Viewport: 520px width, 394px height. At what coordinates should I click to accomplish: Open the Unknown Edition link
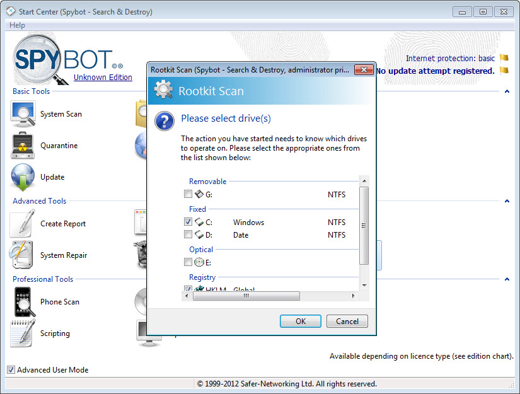coord(103,78)
